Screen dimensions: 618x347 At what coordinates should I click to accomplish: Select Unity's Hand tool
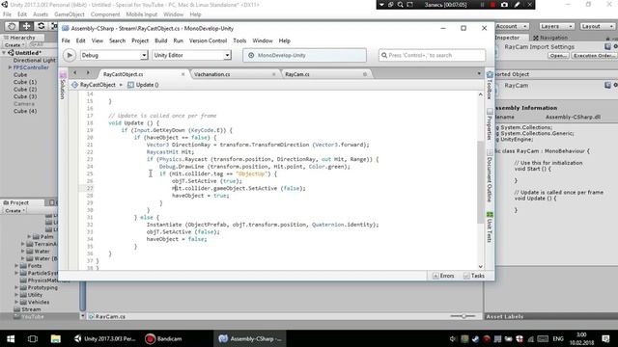12,26
